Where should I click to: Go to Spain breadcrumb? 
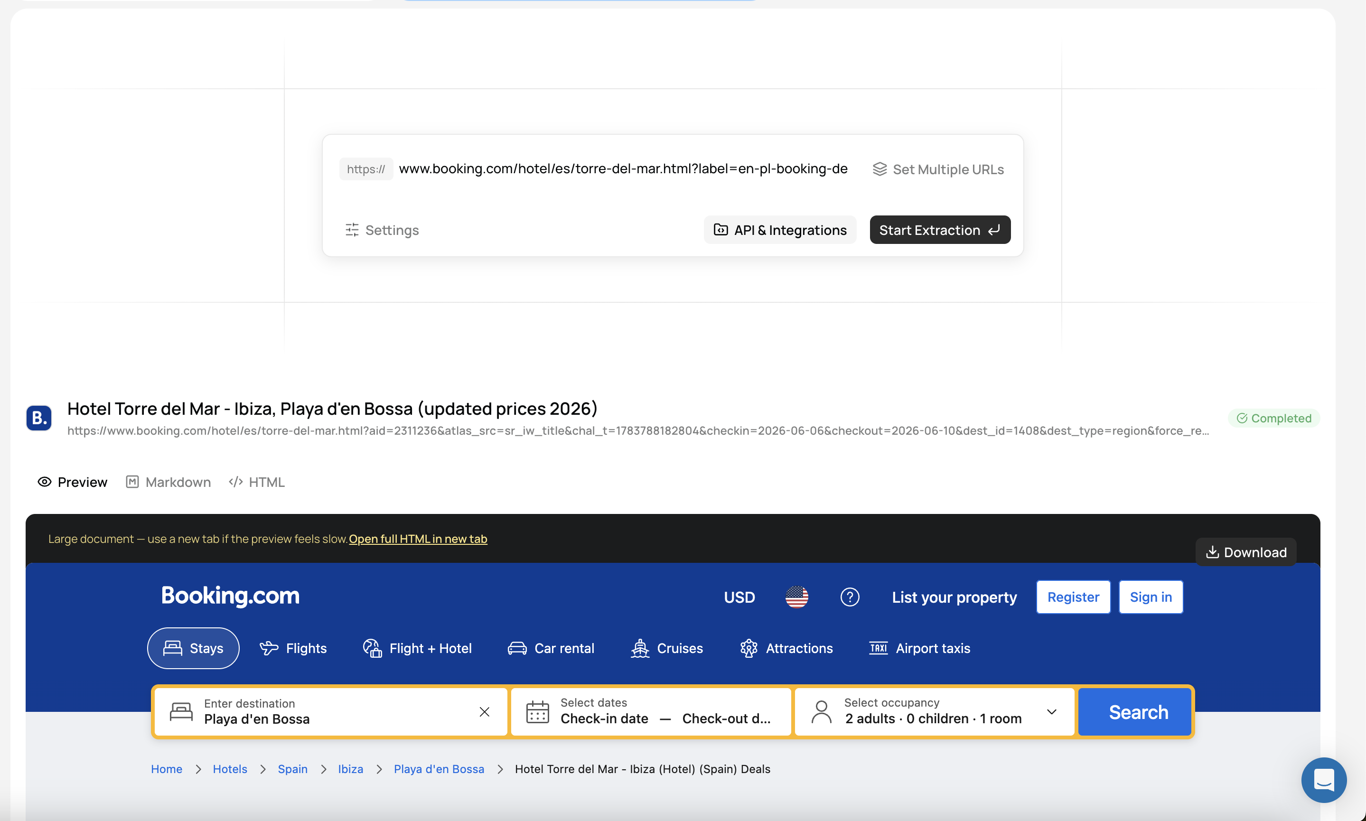pos(292,769)
